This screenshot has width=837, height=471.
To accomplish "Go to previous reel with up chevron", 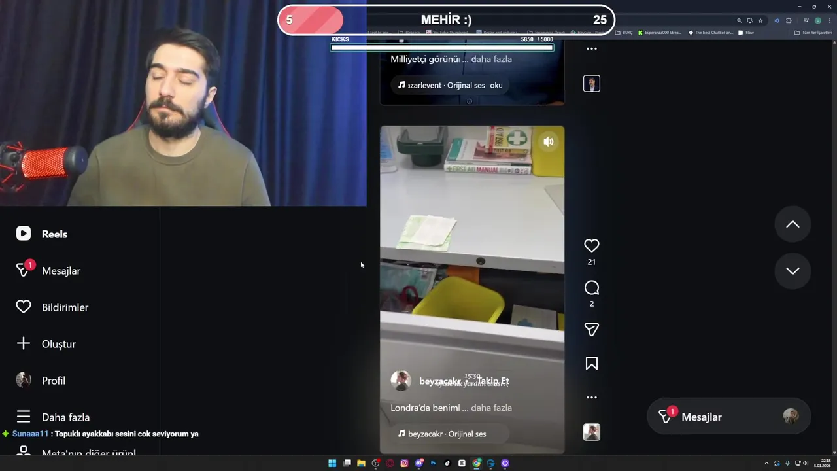I will [793, 224].
